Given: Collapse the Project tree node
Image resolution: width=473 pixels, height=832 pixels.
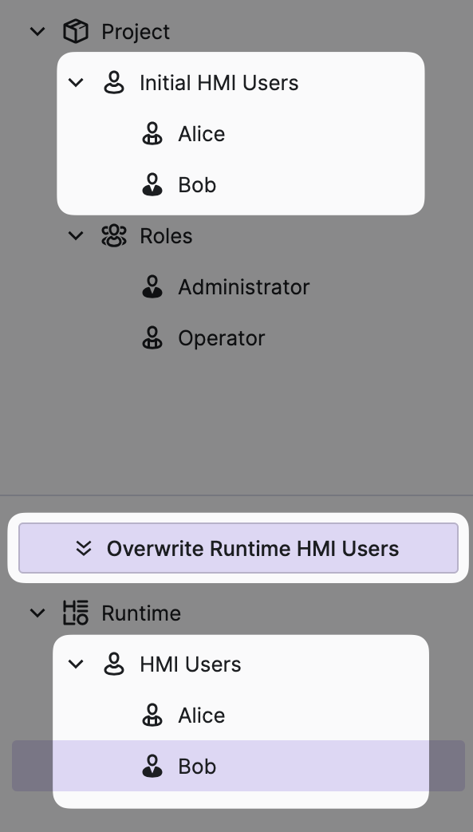Looking at the screenshot, I should click(37, 31).
